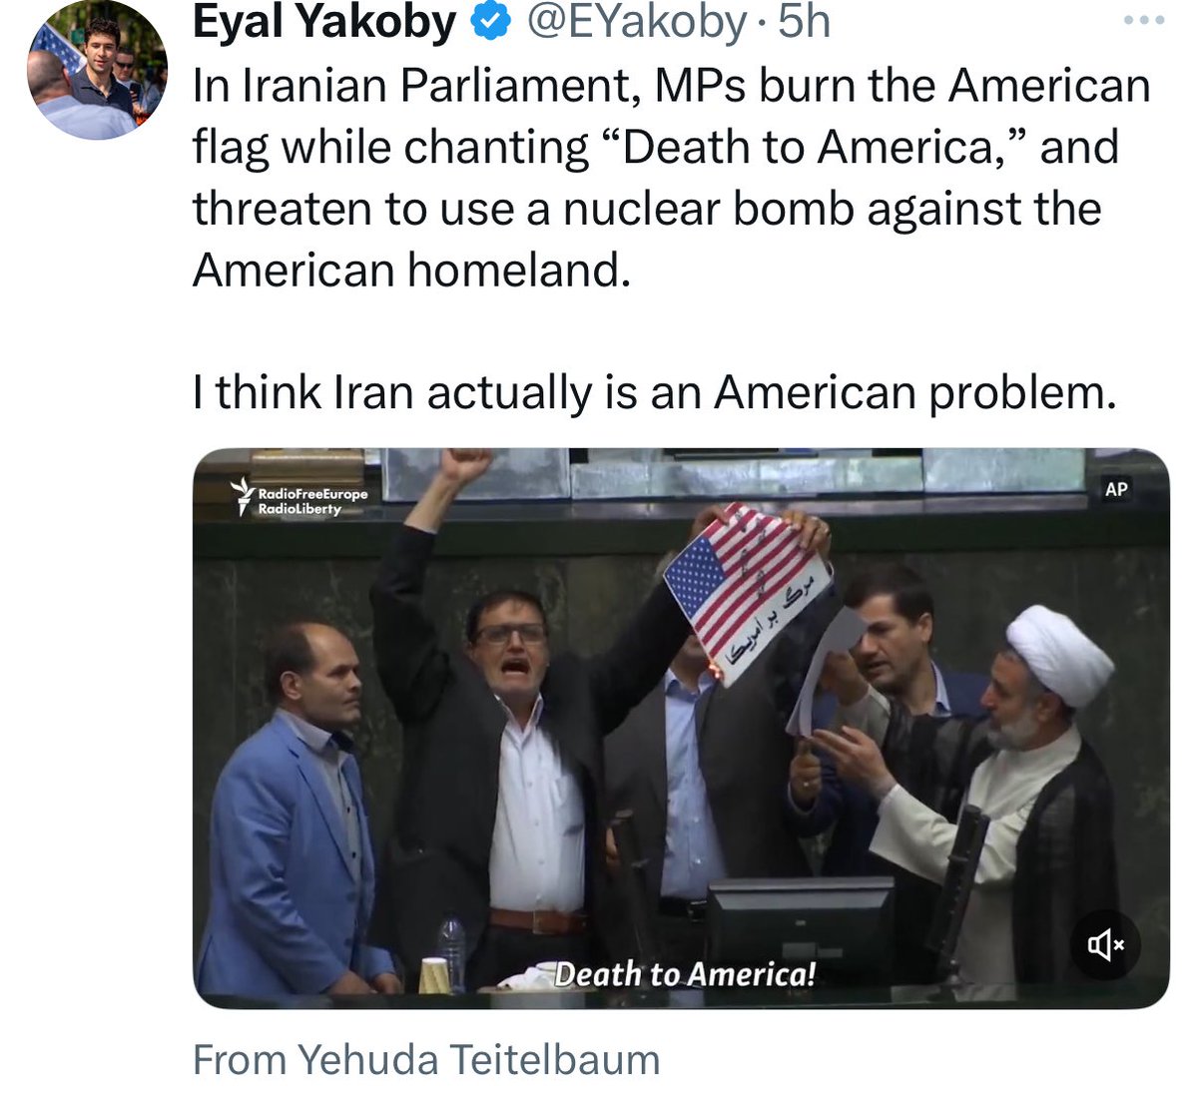Unmute the video with speaker icon
Viewport: 1198px width, 1093px height.
(x=1105, y=943)
